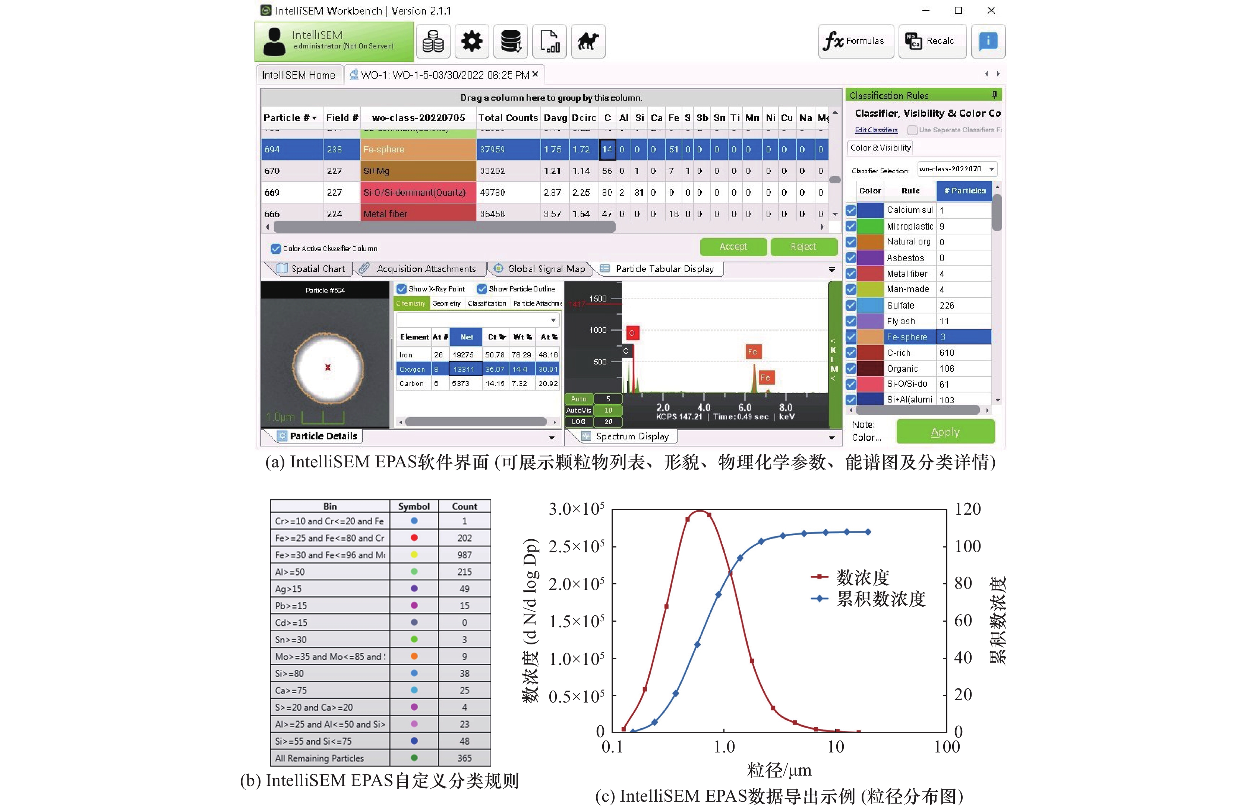Select the Geometry tab in Particle Details
Screen dimensions: 1247x808
tap(446, 303)
